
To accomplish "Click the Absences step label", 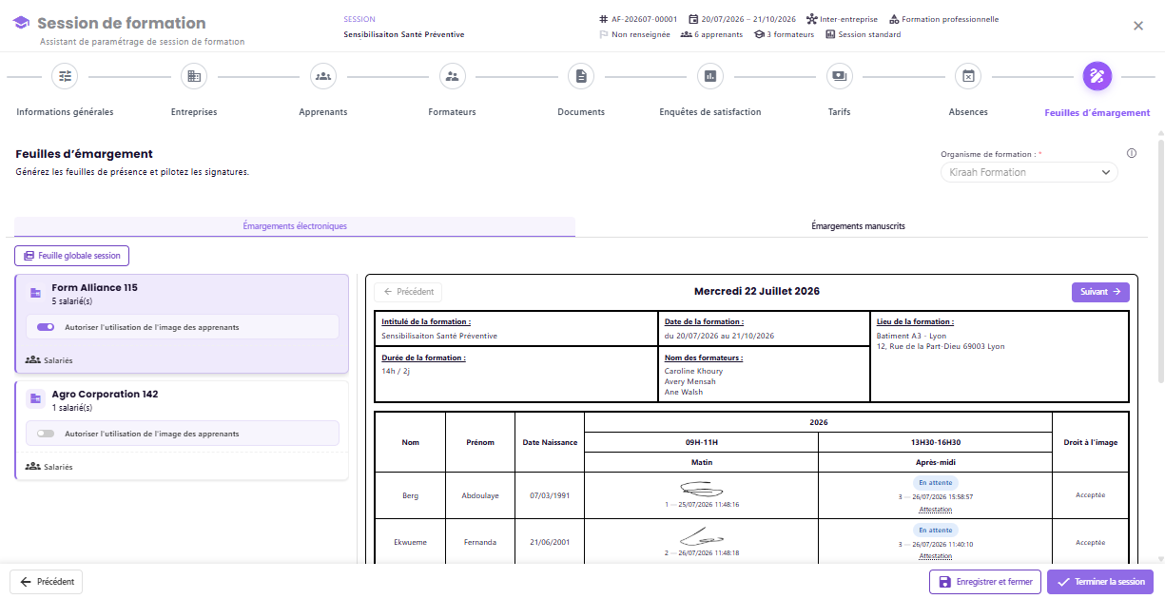I will coord(968,112).
